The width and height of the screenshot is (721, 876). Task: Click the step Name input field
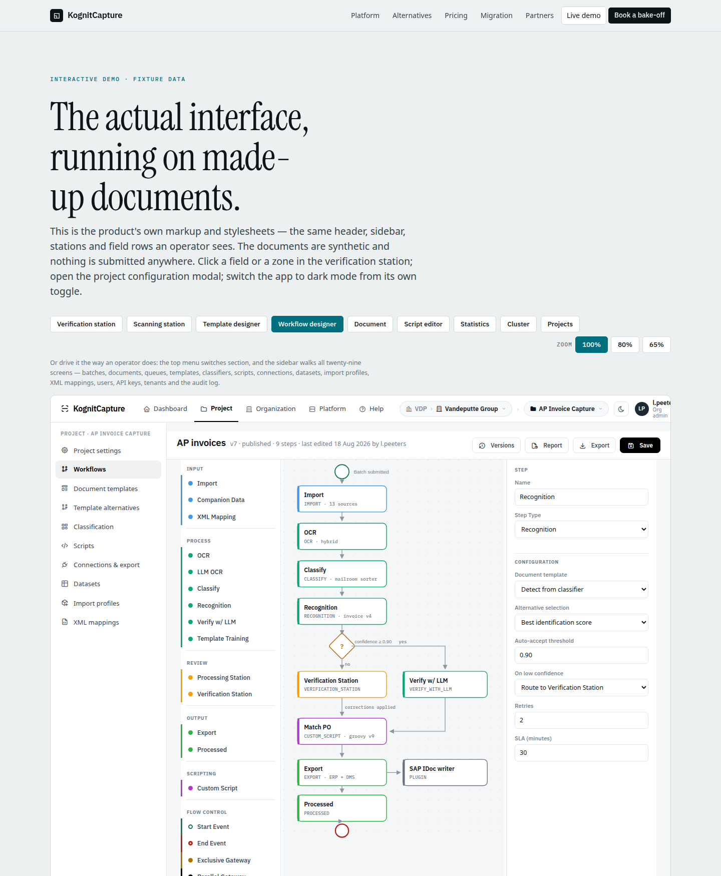(581, 497)
